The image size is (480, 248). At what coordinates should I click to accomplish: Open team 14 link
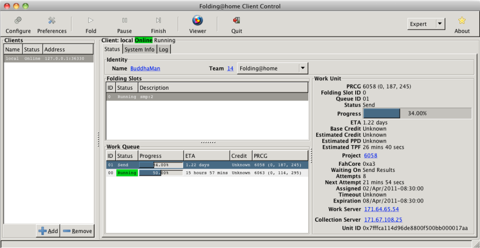[230, 69]
